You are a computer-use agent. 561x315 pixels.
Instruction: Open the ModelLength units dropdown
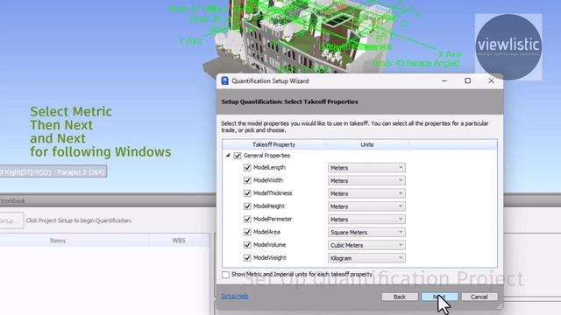pos(366,167)
